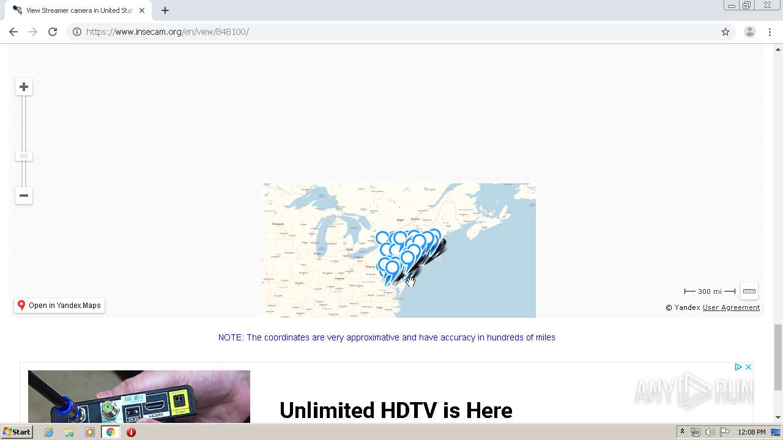The height and width of the screenshot is (440, 783).
Task: Select the View Streamer camera tab
Action: (x=78, y=10)
